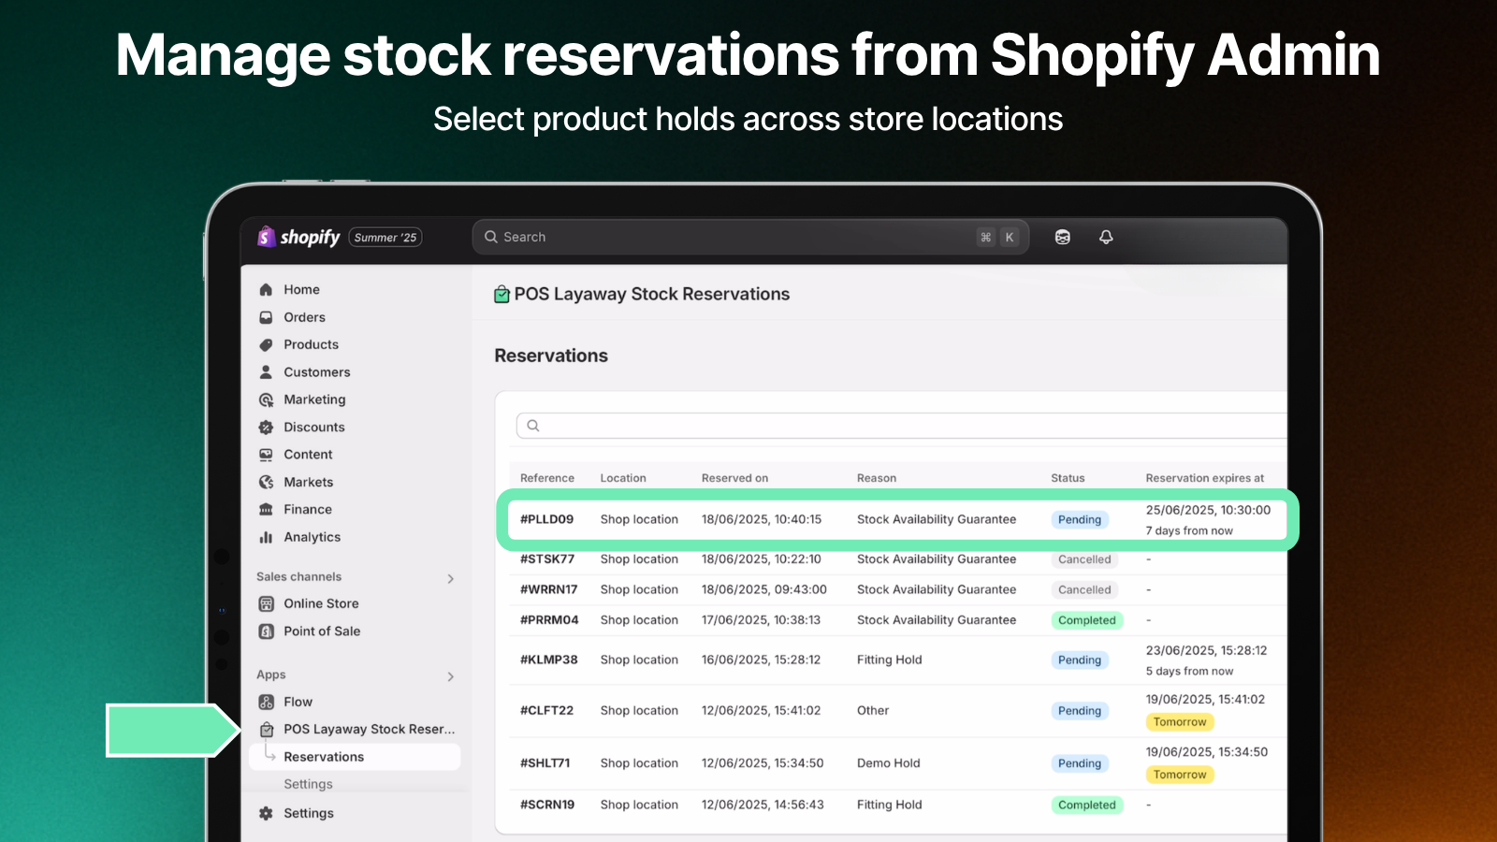This screenshot has height=842, width=1497.
Task: Click the Customers person icon
Action: coord(266,372)
